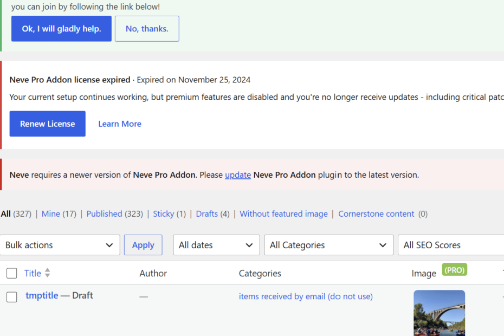Show only Published posts
This screenshot has height=336, width=504.
(x=104, y=214)
